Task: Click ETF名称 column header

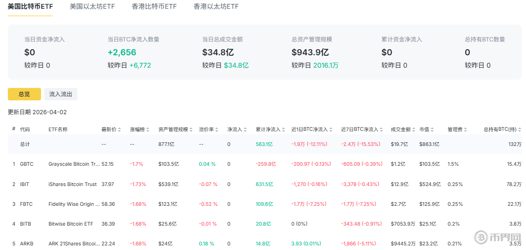Action: 58,130
